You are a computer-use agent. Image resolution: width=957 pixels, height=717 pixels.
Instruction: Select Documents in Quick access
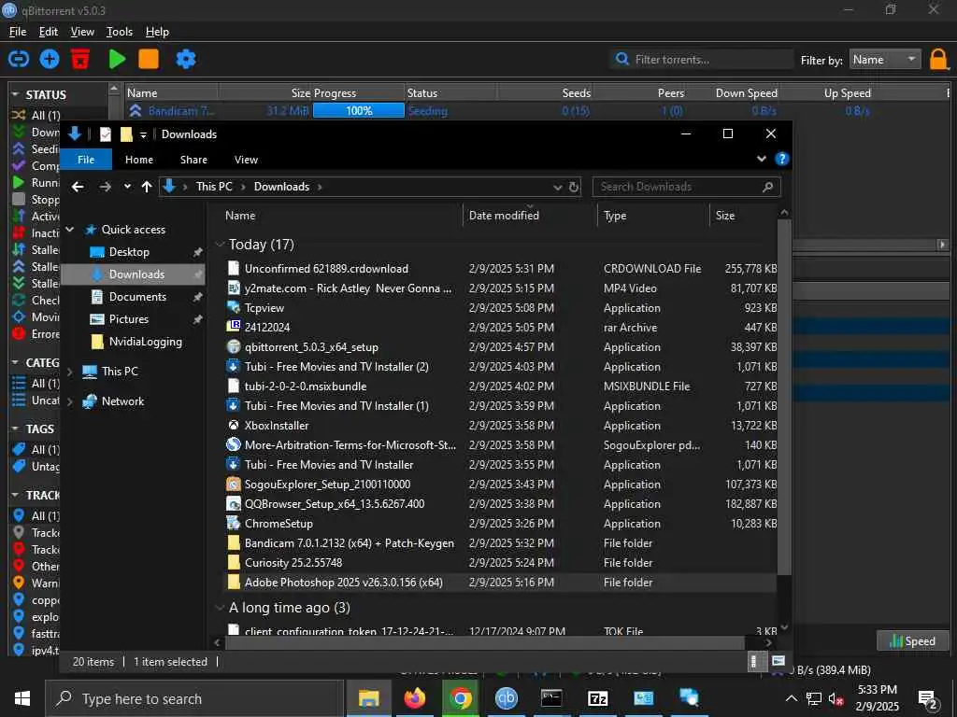pos(137,297)
